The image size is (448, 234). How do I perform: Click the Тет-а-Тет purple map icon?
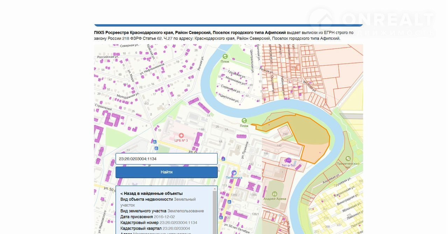click(288, 160)
